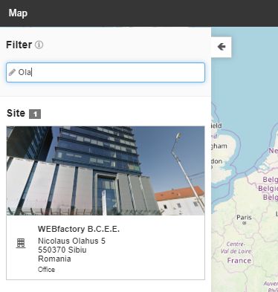Viewport: 278px width, 292px height.
Task: Click the Site section heading
Action: [16, 113]
